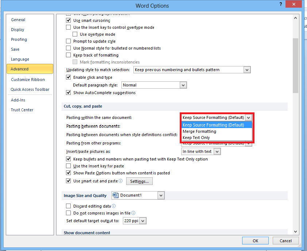The width and height of the screenshot is (307, 251).
Task: Click the vertical scrollbar thumb
Action: 295,66
